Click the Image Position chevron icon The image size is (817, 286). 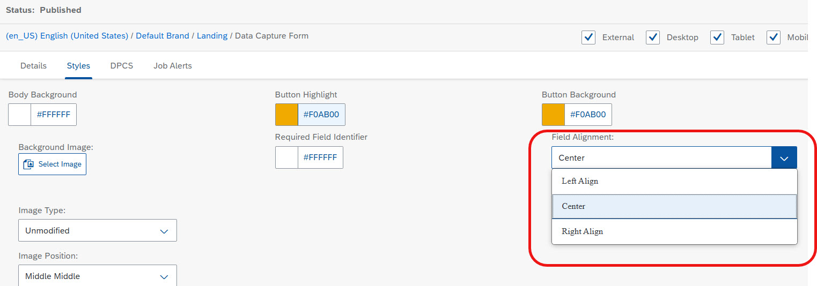coord(164,276)
